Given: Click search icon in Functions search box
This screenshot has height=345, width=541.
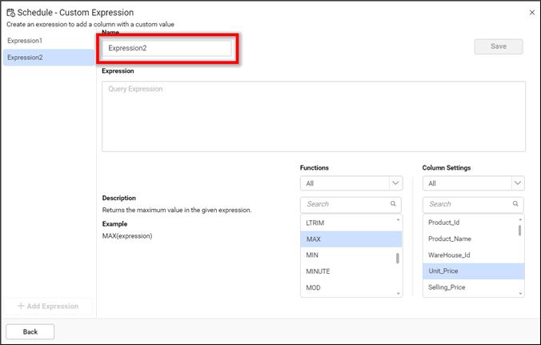Looking at the screenshot, I should coord(392,204).
